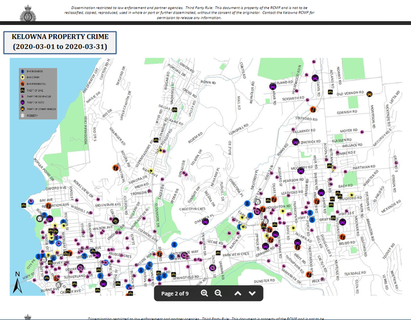Click the Dunster Rd street label
The height and width of the screenshot is (320, 411).
click(x=265, y=281)
